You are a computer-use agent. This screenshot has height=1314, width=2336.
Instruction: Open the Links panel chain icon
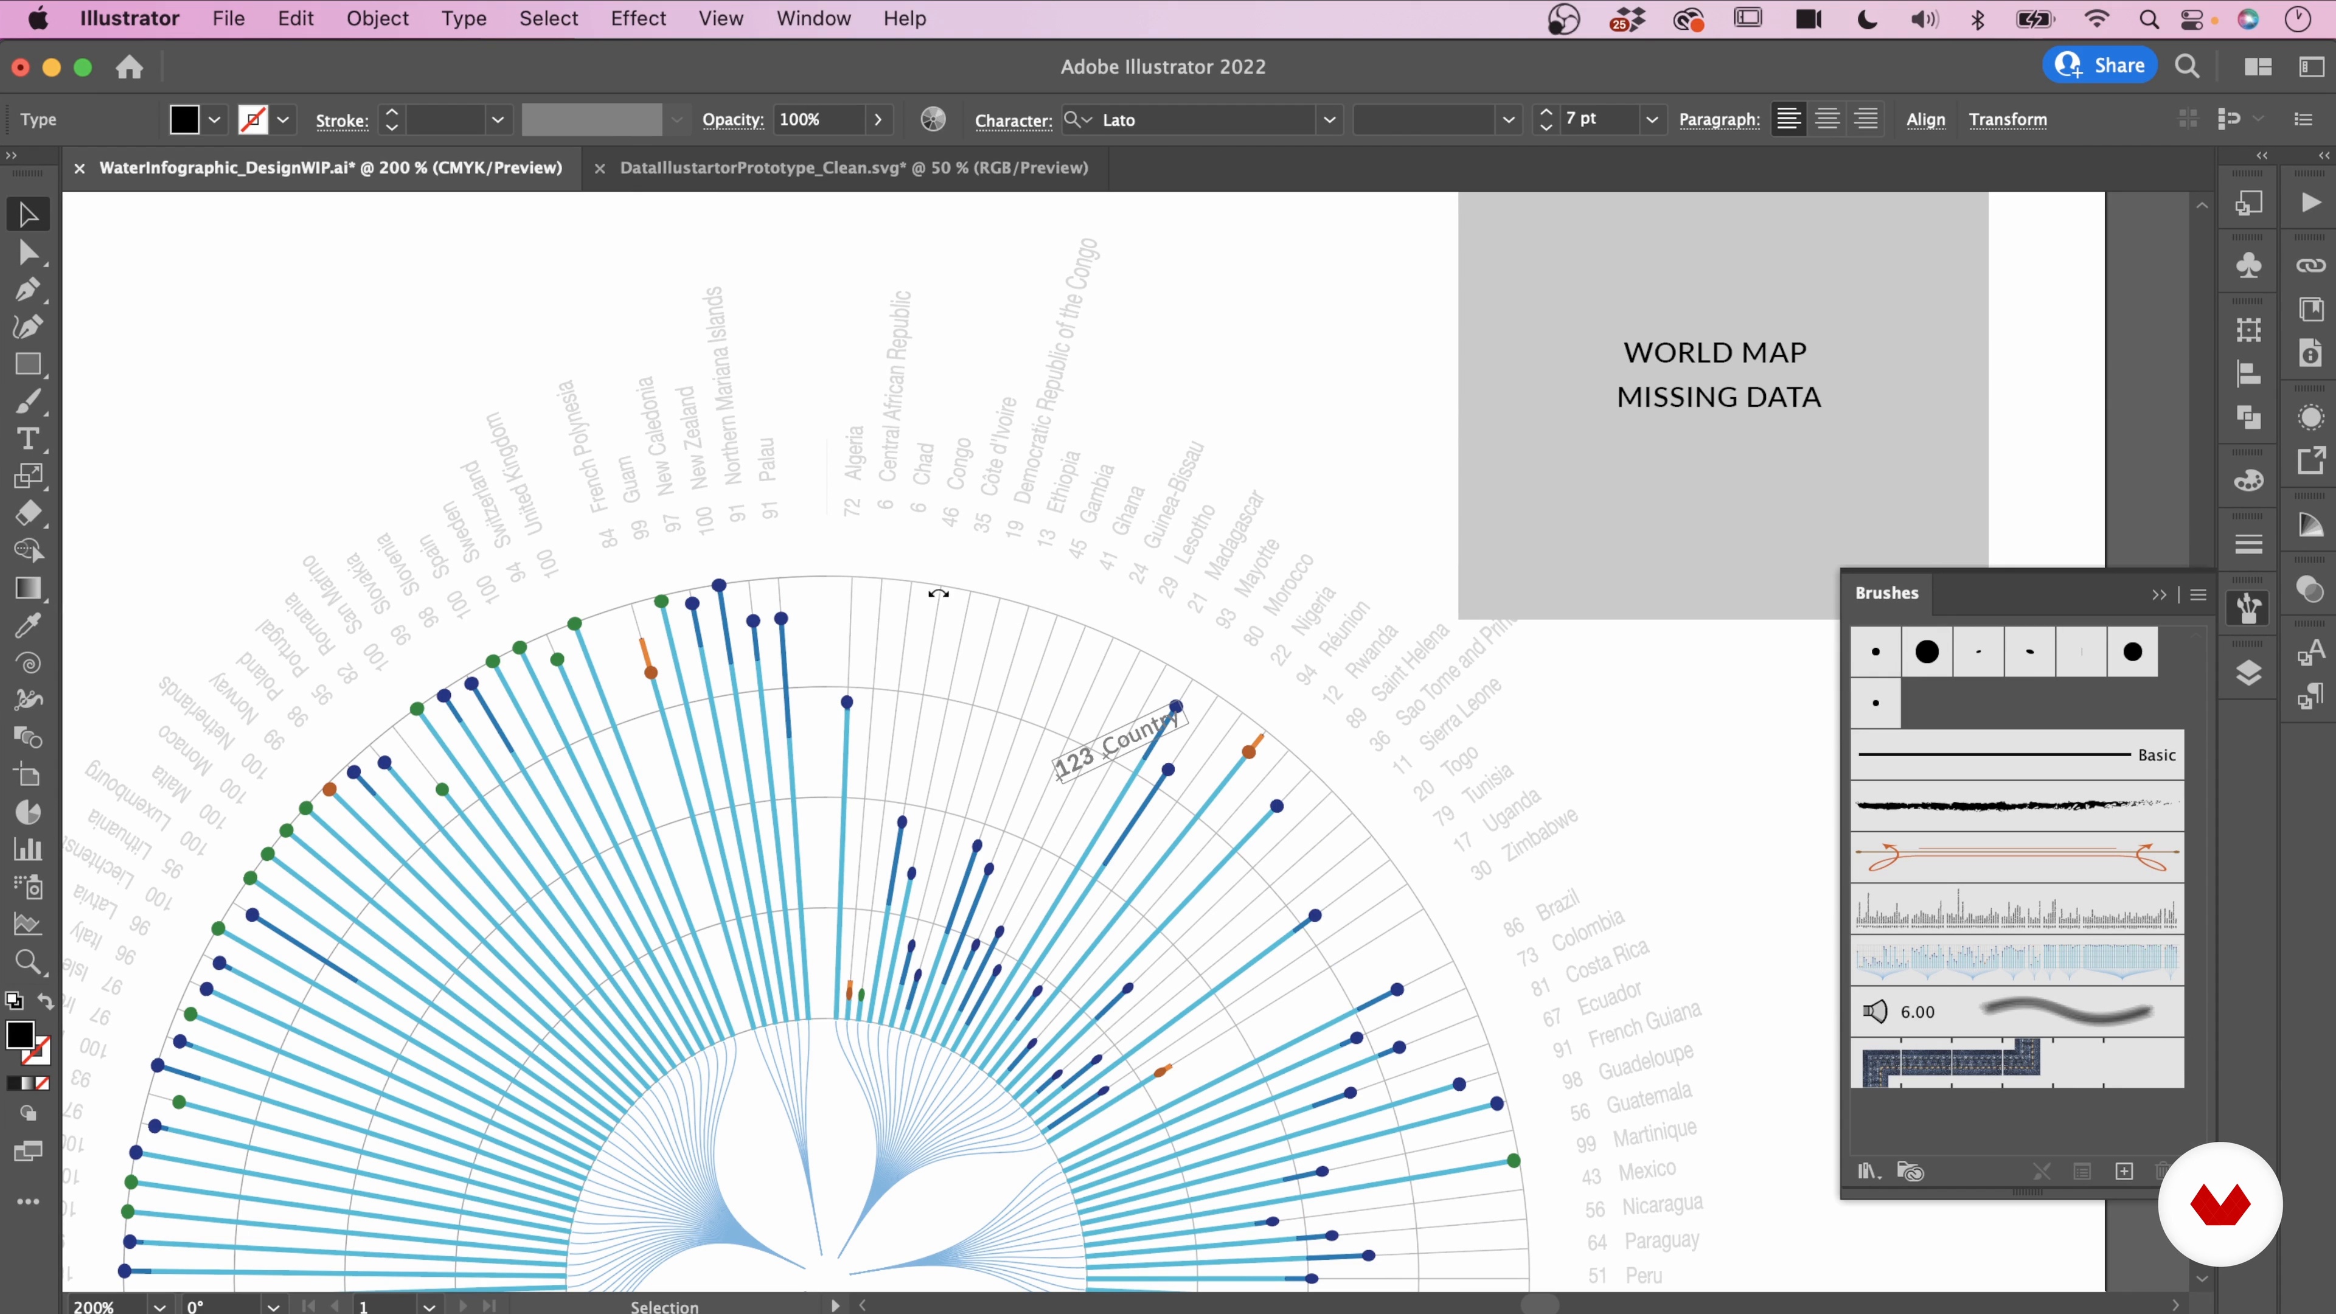2310,266
